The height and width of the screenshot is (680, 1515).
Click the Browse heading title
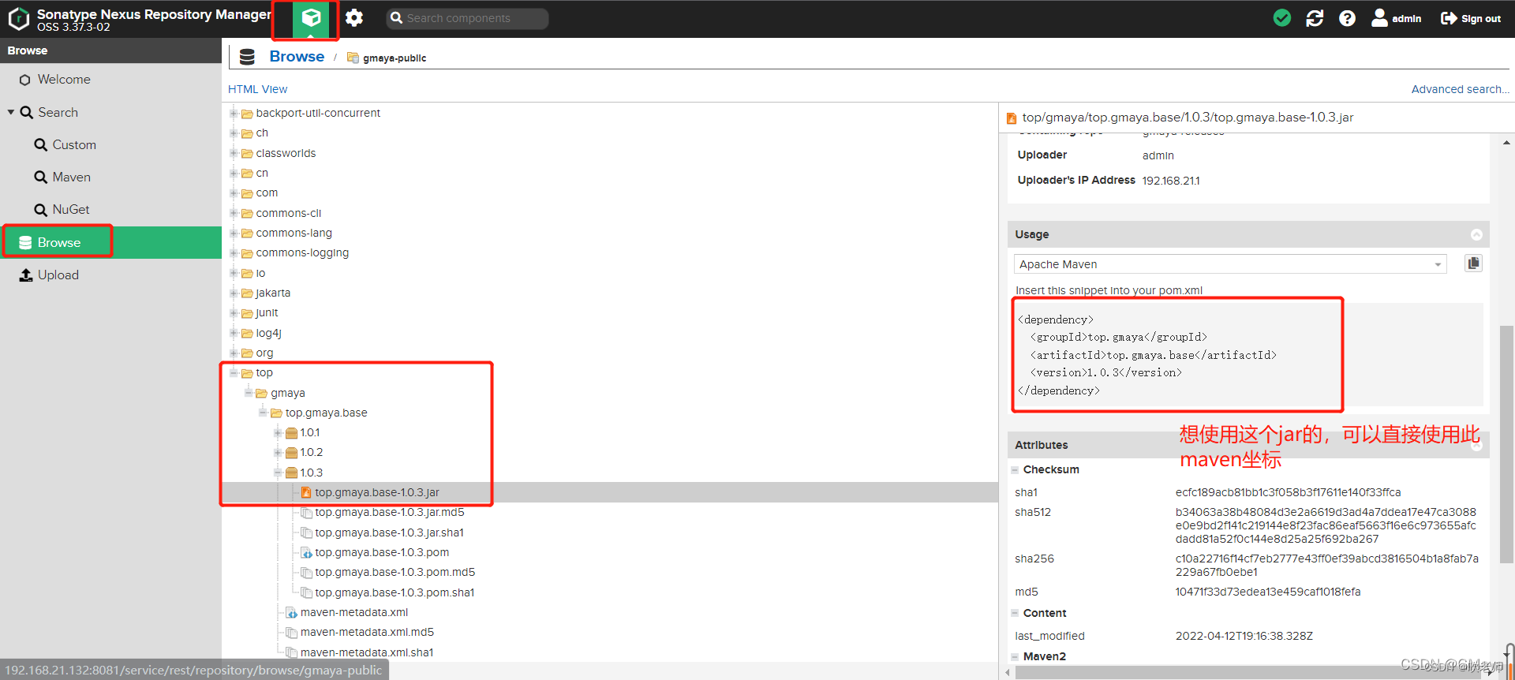click(x=297, y=57)
